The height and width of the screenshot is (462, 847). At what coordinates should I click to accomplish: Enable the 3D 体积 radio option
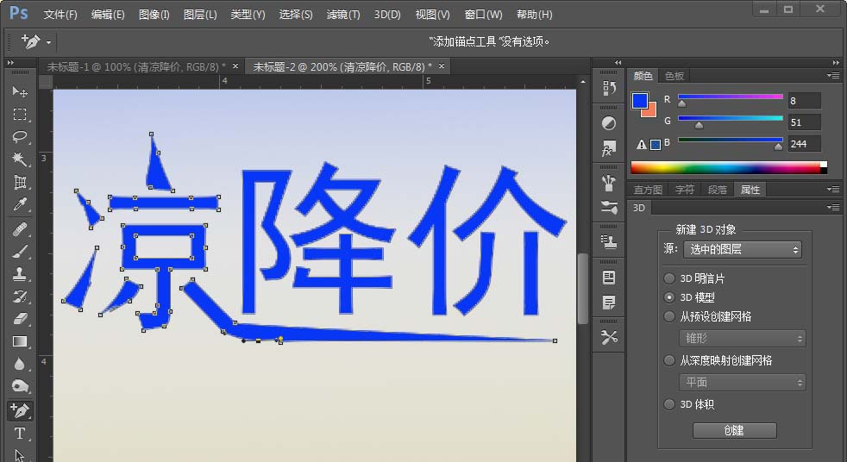coord(669,404)
